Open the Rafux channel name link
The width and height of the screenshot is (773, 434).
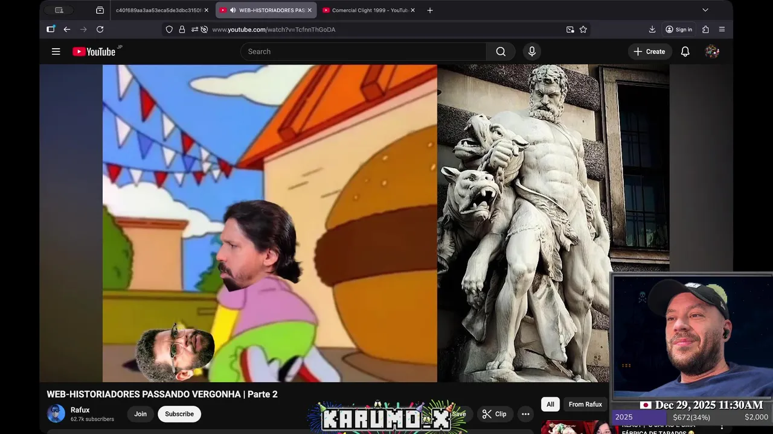80,410
